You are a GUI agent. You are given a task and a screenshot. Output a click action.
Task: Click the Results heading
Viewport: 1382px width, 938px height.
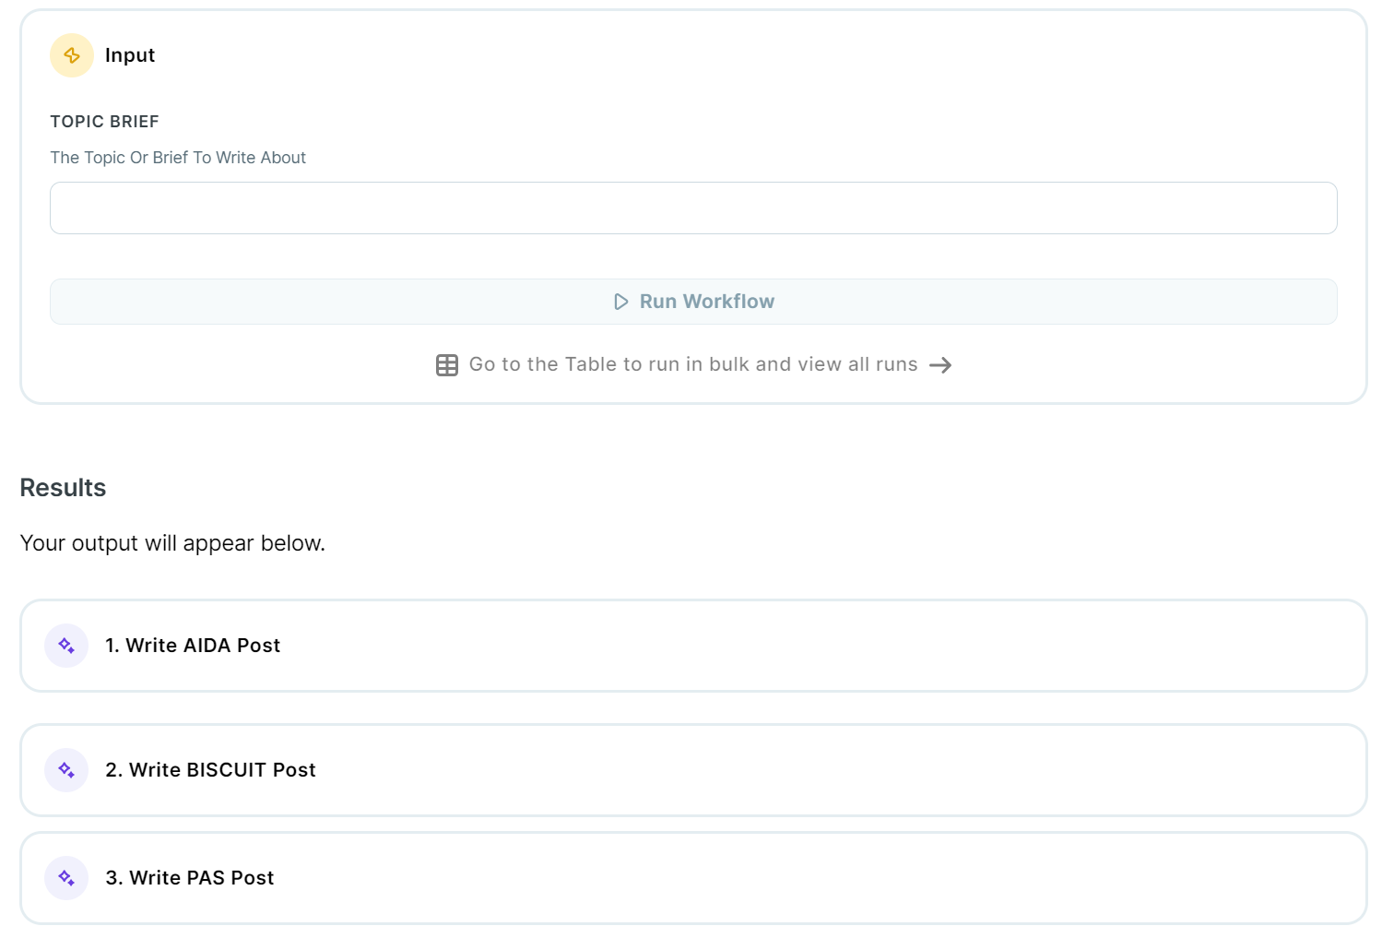[x=63, y=488]
